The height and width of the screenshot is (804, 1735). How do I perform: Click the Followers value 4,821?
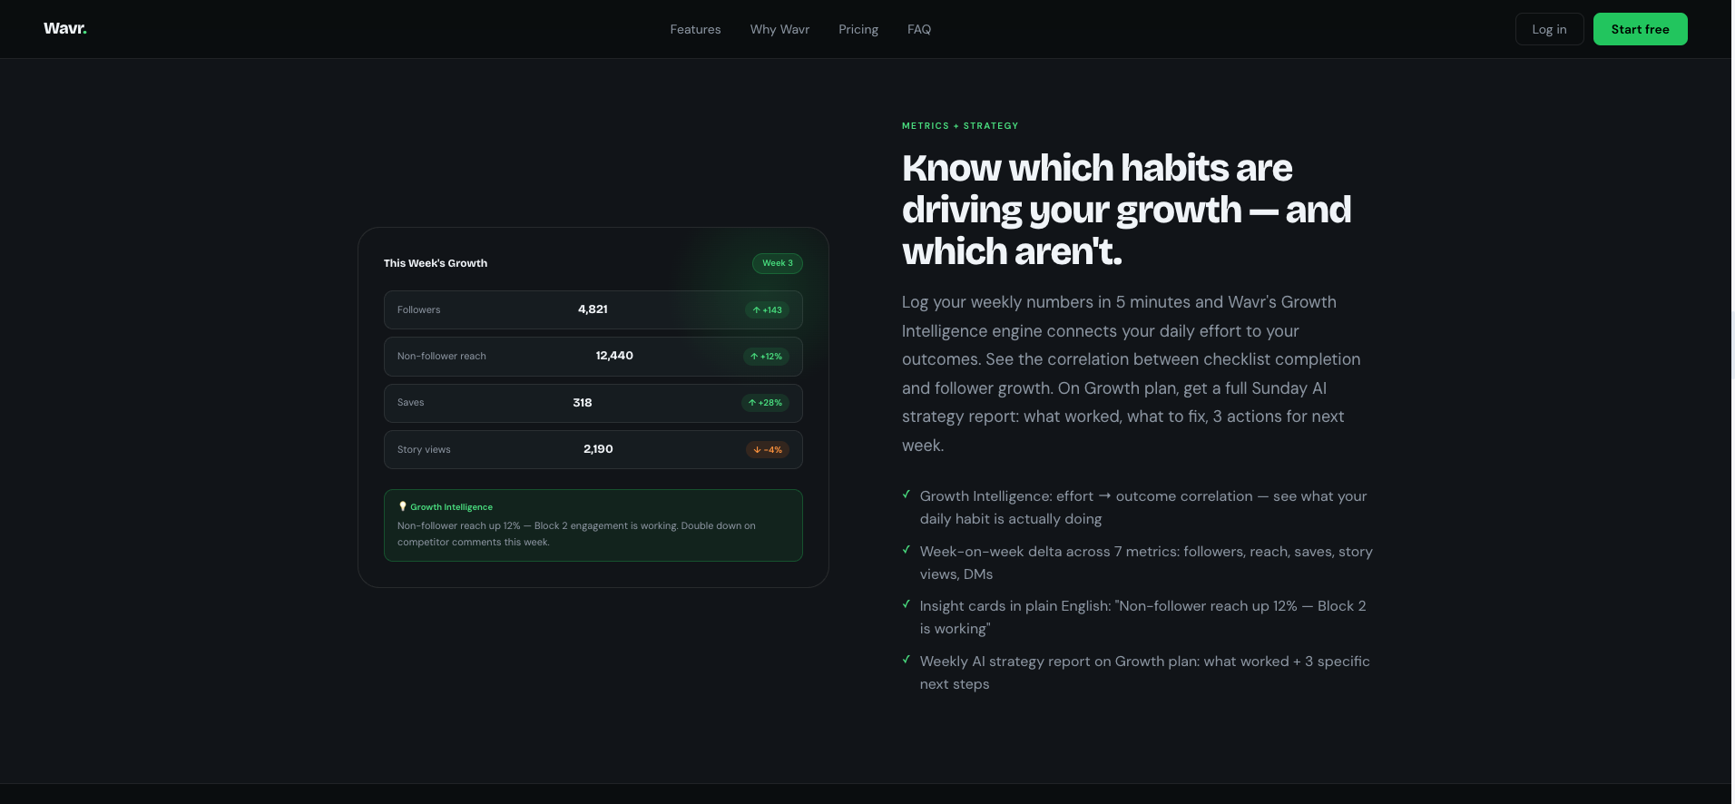pyautogui.click(x=593, y=309)
